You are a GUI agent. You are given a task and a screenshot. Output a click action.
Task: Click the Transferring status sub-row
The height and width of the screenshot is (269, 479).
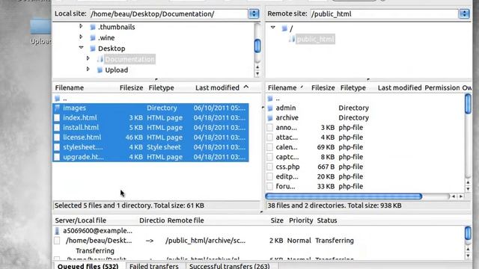click(95, 251)
